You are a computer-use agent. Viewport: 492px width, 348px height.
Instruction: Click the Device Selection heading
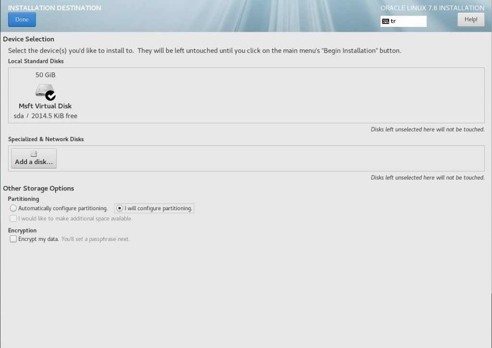coord(28,39)
